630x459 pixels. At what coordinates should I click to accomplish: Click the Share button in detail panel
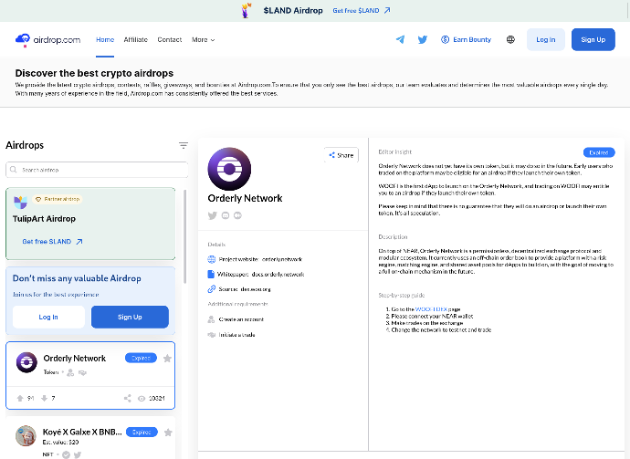pos(341,155)
